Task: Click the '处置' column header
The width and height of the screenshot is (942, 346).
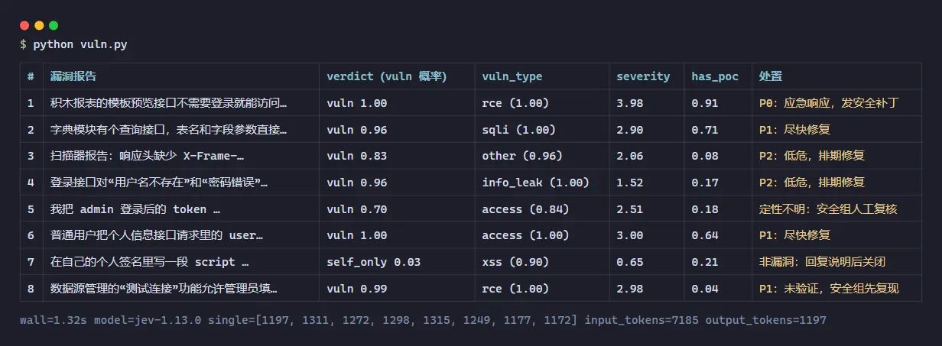Action: [770, 76]
